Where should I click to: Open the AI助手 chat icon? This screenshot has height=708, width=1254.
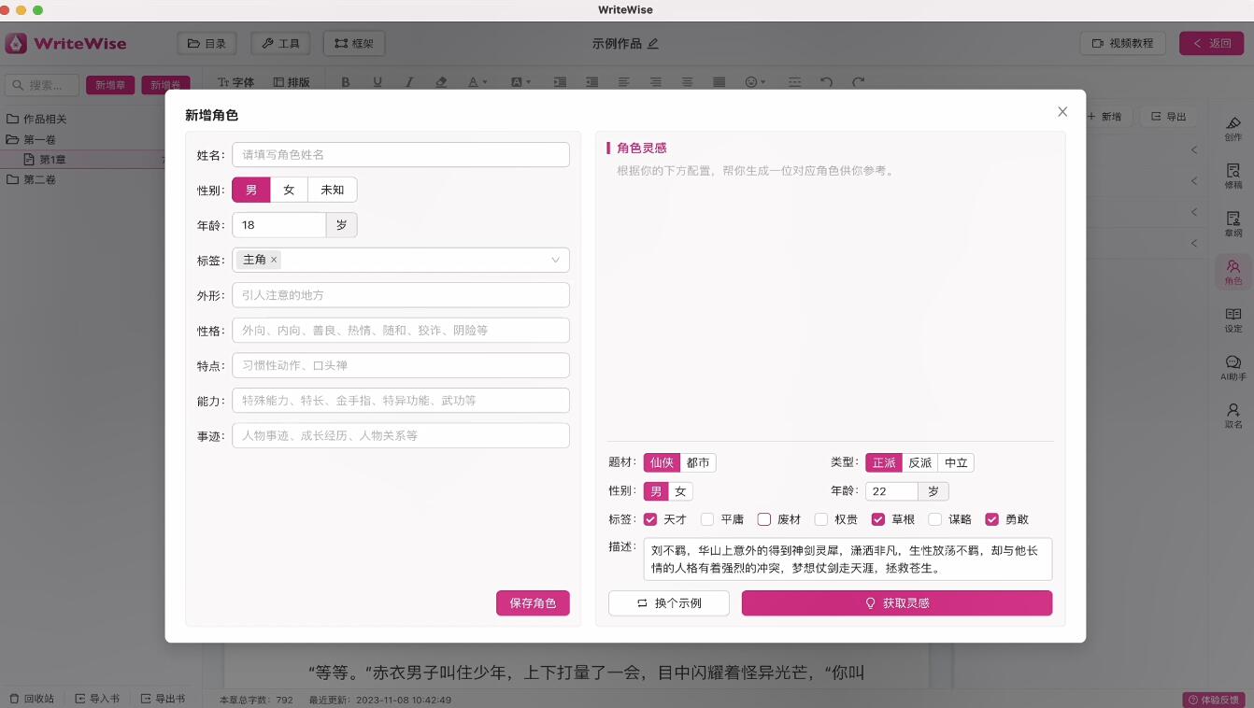1233,368
